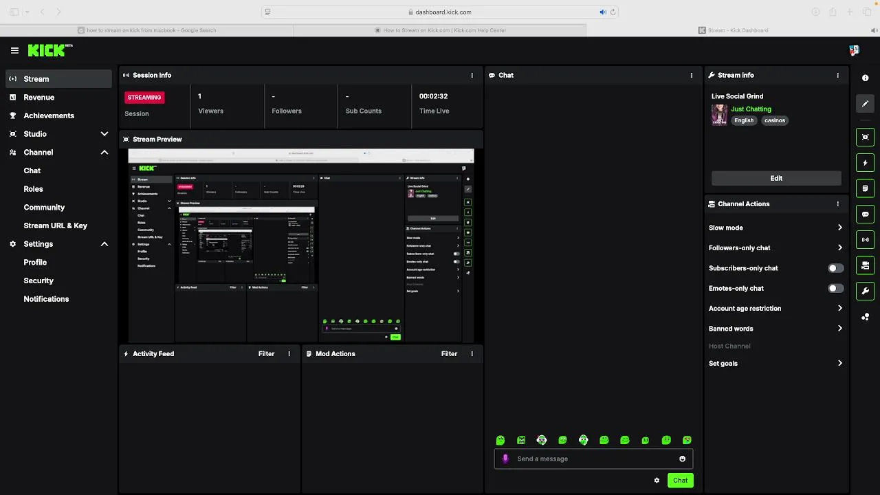The image size is (880, 495).
Task: Click the wrench toolbar icon
Action: coord(866,291)
